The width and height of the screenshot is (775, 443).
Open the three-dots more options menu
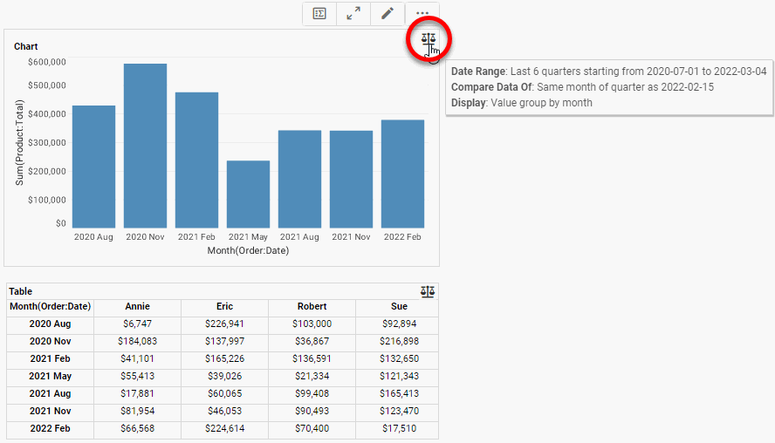pyautogui.click(x=422, y=14)
